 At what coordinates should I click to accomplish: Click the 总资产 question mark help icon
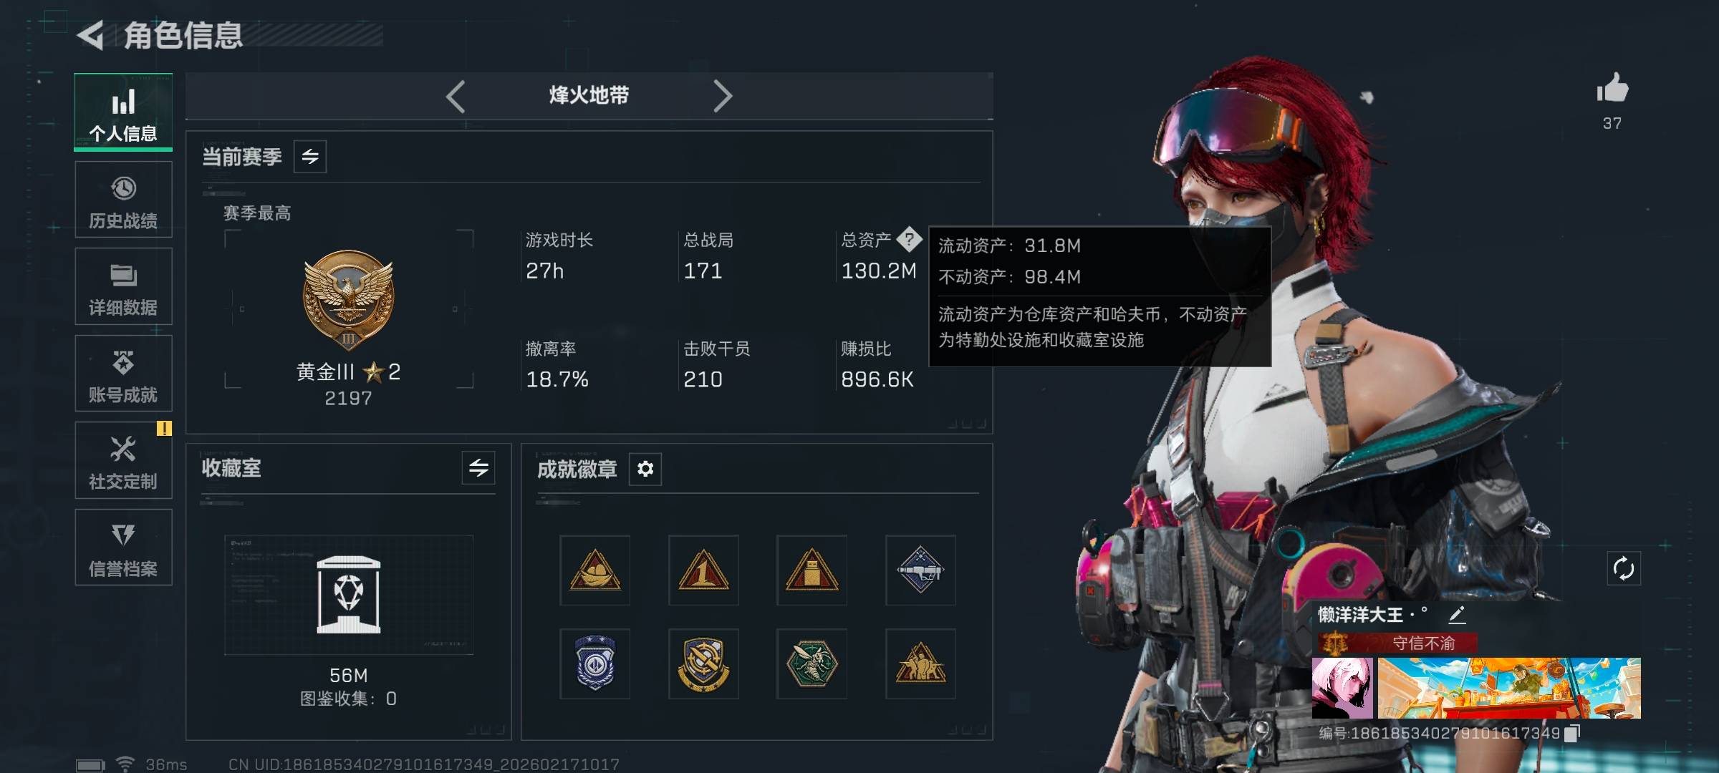point(909,239)
